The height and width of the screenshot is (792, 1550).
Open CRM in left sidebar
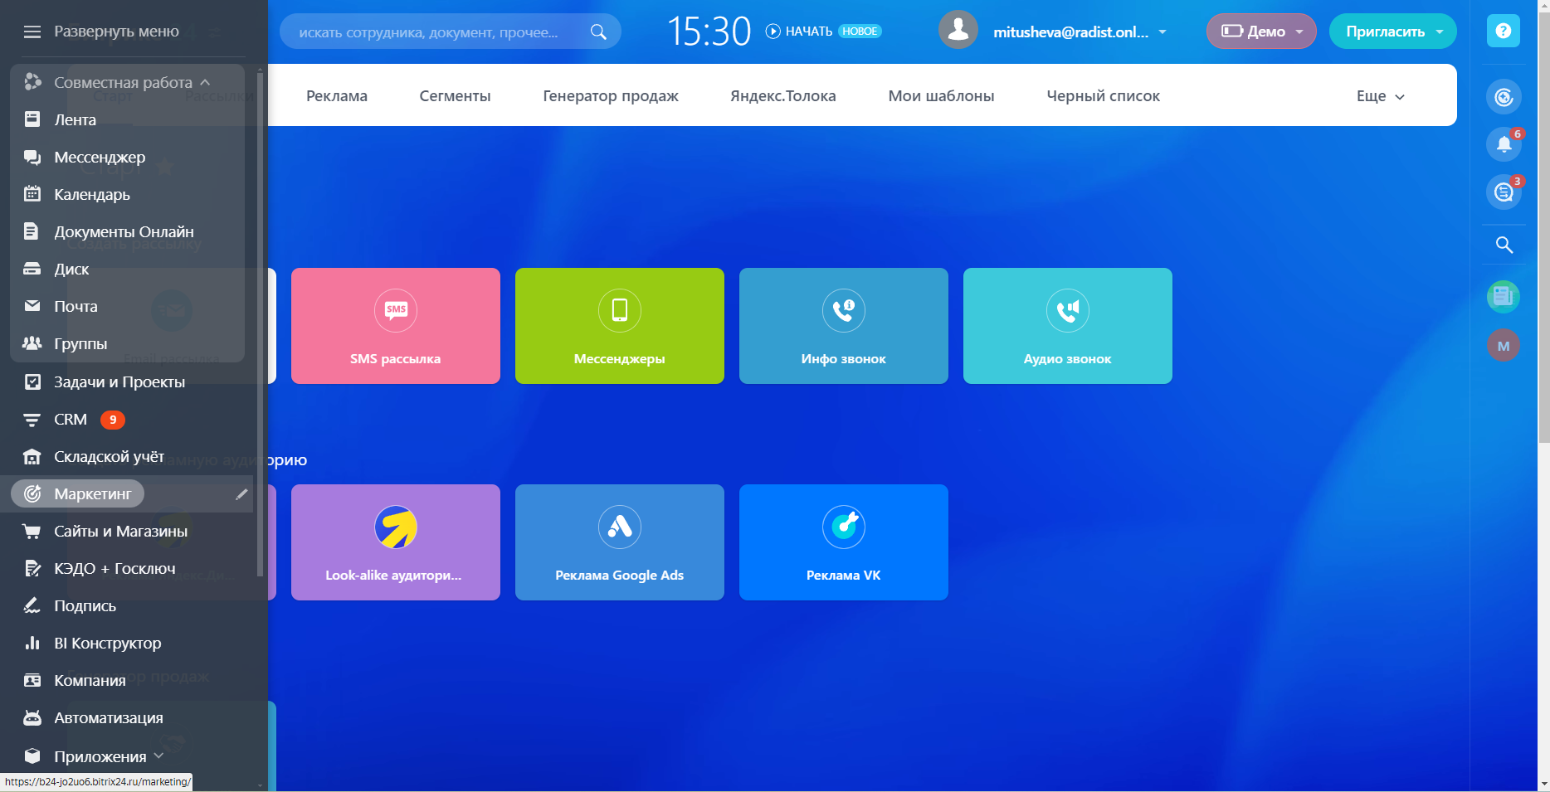pyautogui.click(x=71, y=420)
